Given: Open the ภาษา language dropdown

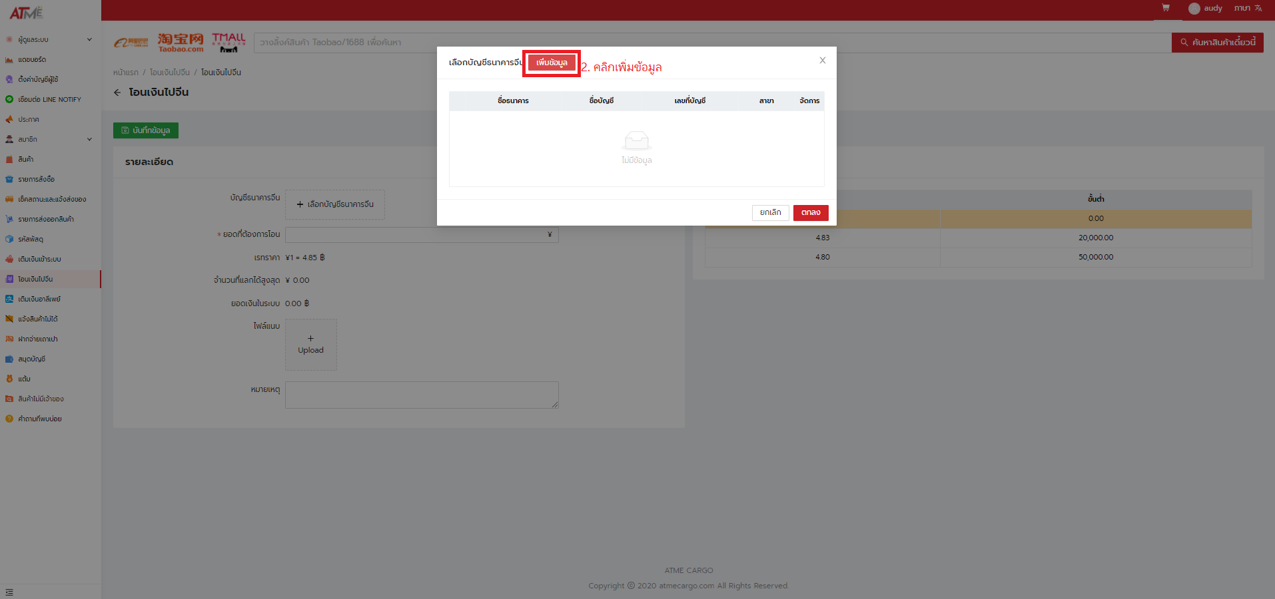Looking at the screenshot, I should click(1247, 8).
